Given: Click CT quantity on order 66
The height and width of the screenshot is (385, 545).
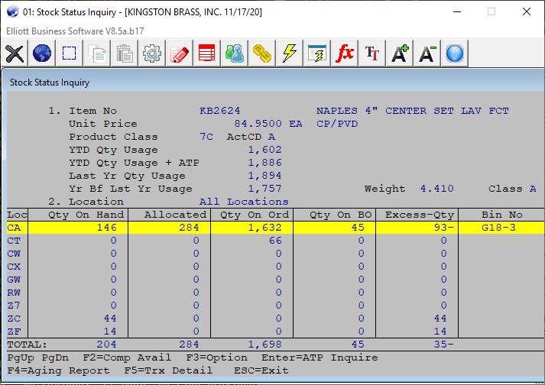Looking at the screenshot, I should [275, 241].
